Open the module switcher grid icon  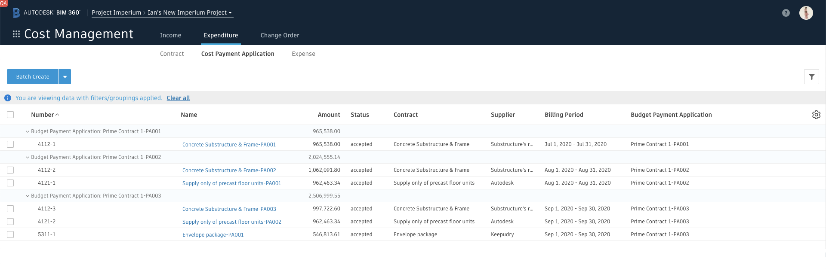pyautogui.click(x=16, y=34)
